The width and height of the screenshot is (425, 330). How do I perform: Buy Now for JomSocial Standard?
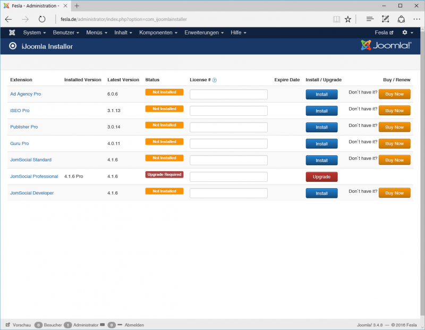pyautogui.click(x=394, y=160)
